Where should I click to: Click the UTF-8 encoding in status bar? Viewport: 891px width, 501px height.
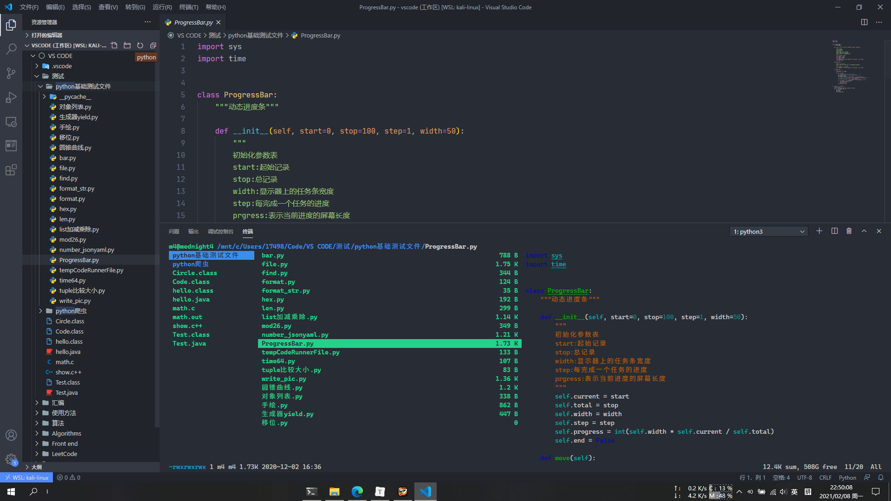pos(804,477)
